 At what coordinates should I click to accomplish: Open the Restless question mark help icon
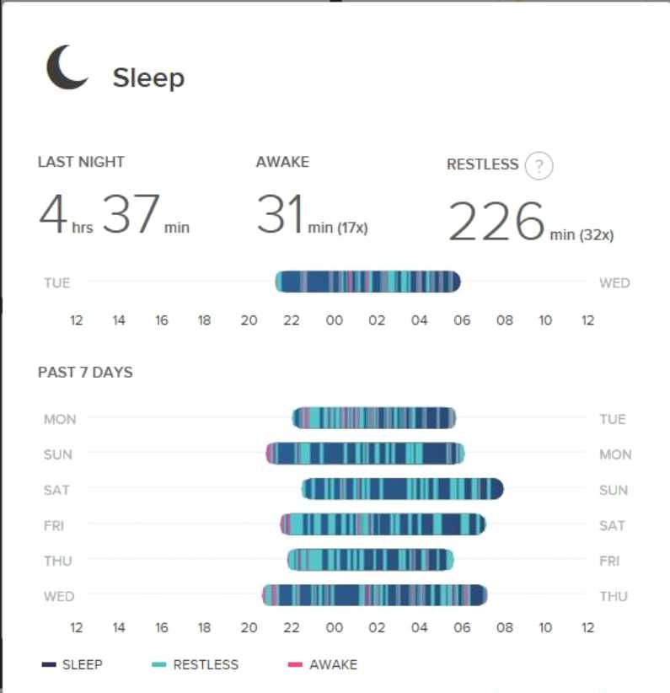pos(539,166)
